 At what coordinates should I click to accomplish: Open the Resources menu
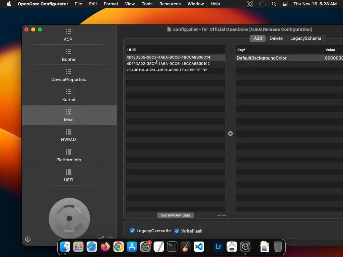click(170, 4)
